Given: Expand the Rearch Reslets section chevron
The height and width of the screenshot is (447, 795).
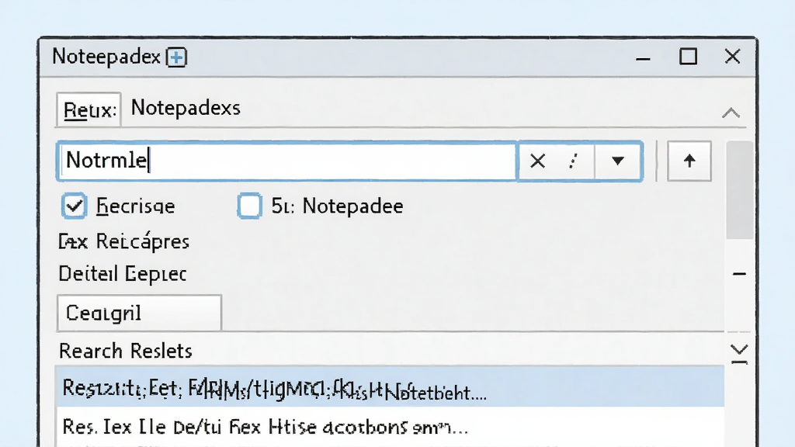Looking at the screenshot, I should pos(739,353).
